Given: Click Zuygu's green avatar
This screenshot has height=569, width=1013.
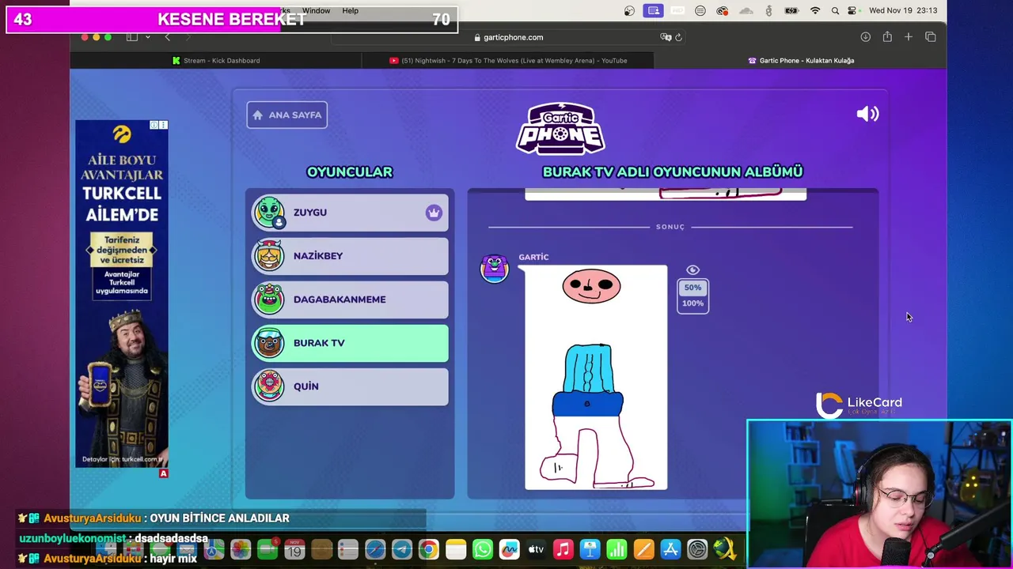Looking at the screenshot, I should (x=269, y=212).
